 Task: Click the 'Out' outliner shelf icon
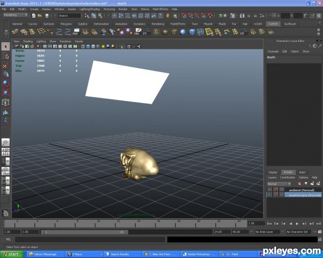(76, 32)
